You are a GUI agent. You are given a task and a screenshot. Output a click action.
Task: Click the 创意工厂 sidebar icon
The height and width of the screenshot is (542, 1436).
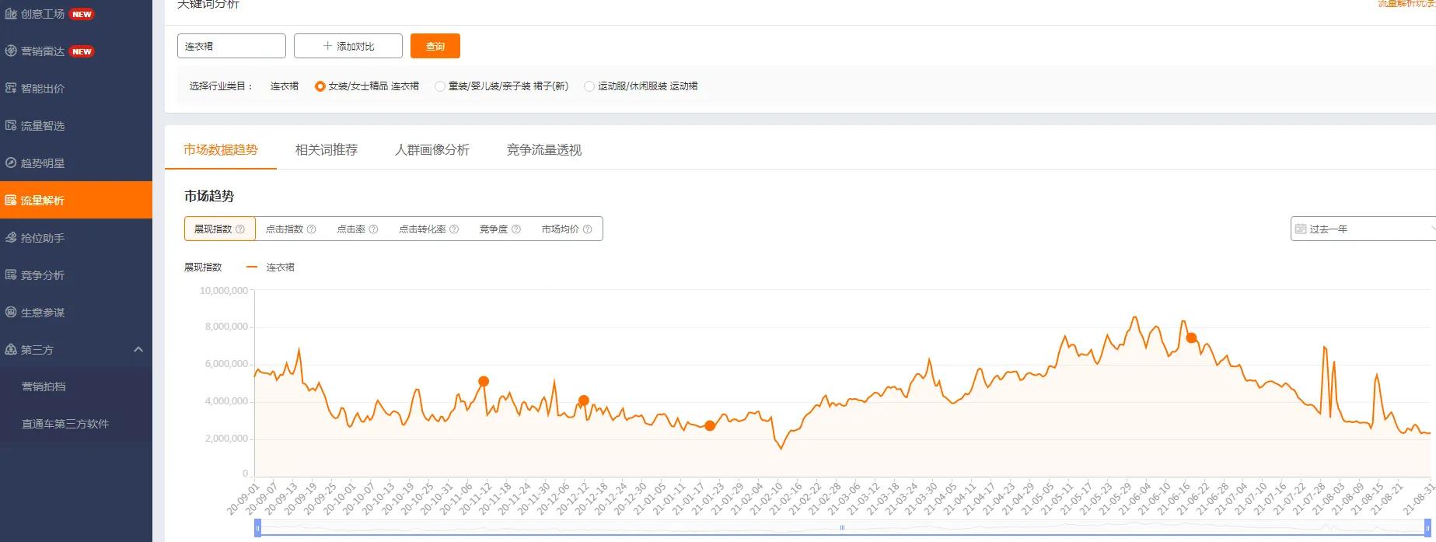tap(11, 14)
